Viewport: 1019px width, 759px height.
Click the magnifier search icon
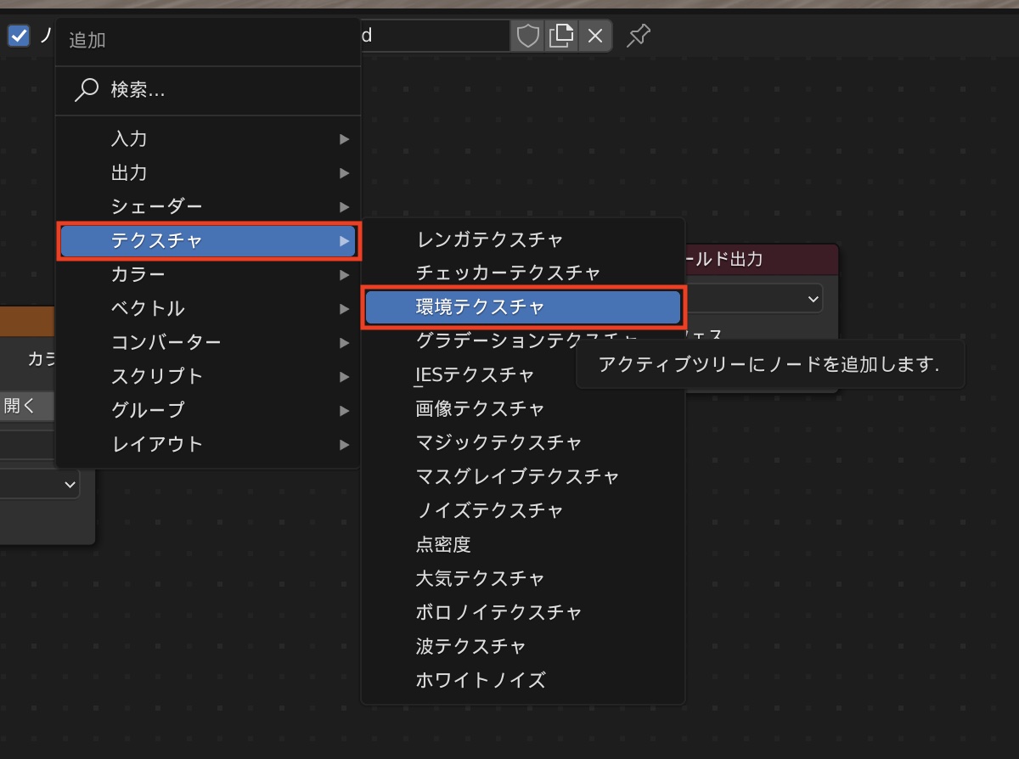[x=87, y=89]
